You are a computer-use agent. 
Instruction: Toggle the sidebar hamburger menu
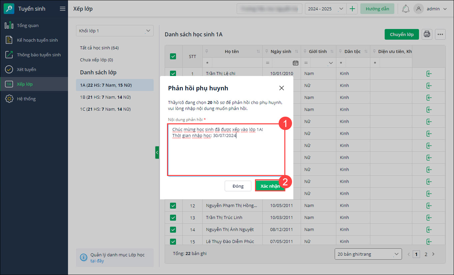(x=62, y=9)
